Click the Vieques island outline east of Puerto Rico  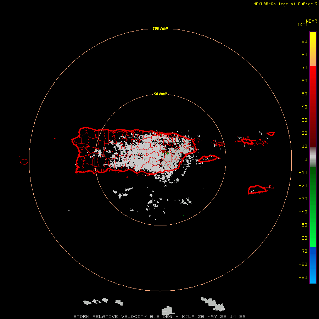coord(208,158)
